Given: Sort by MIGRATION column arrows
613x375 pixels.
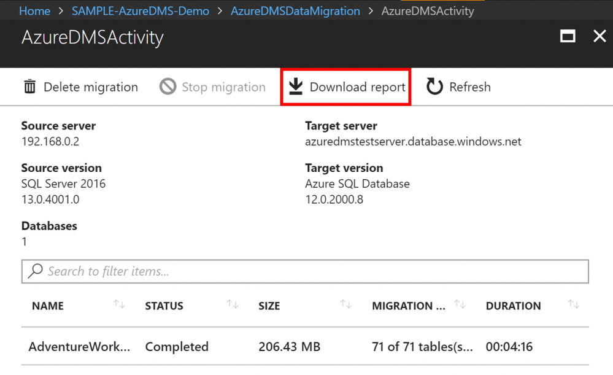Looking at the screenshot, I should (x=460, y=304).
